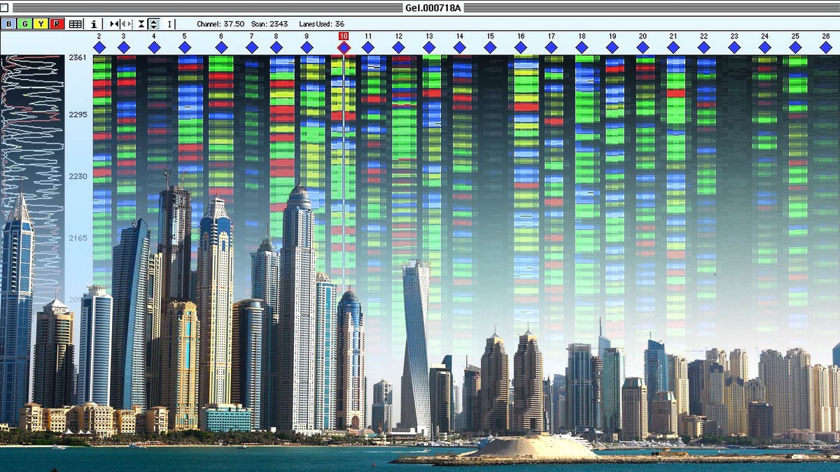Click the lane 26 diamond marker

(826, 47)
